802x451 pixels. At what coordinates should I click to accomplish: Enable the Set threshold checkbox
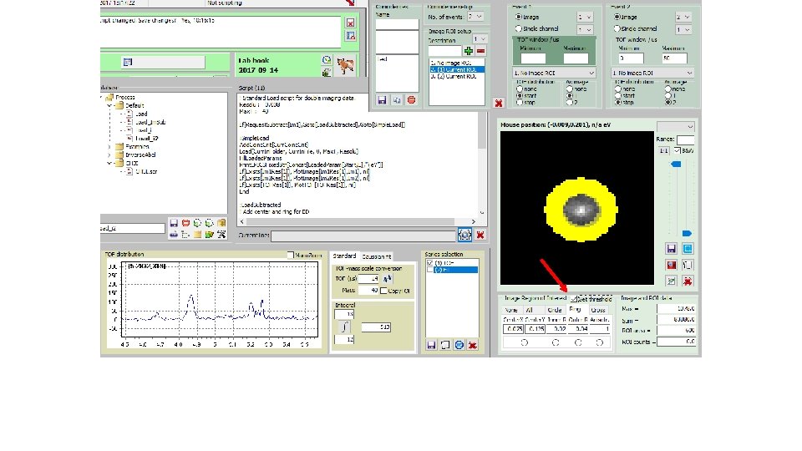point(574,298)
